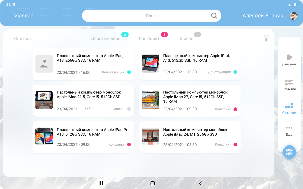Click the 21:15 status bar clock
This screenshot has height=189, width=303.
11,5
